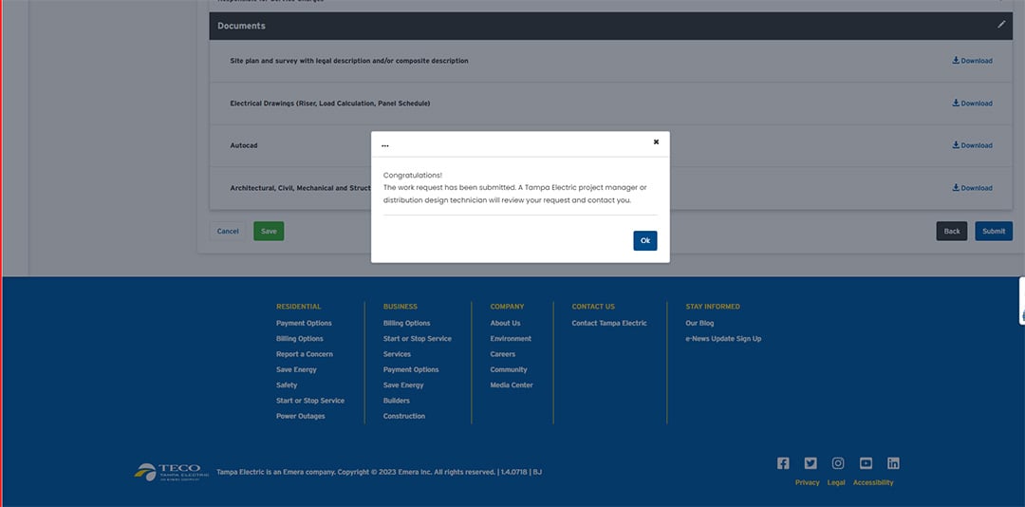Open the LinkedIn social icon
This screenshot has height=507, width=1025.
click(x=893, y=463)
